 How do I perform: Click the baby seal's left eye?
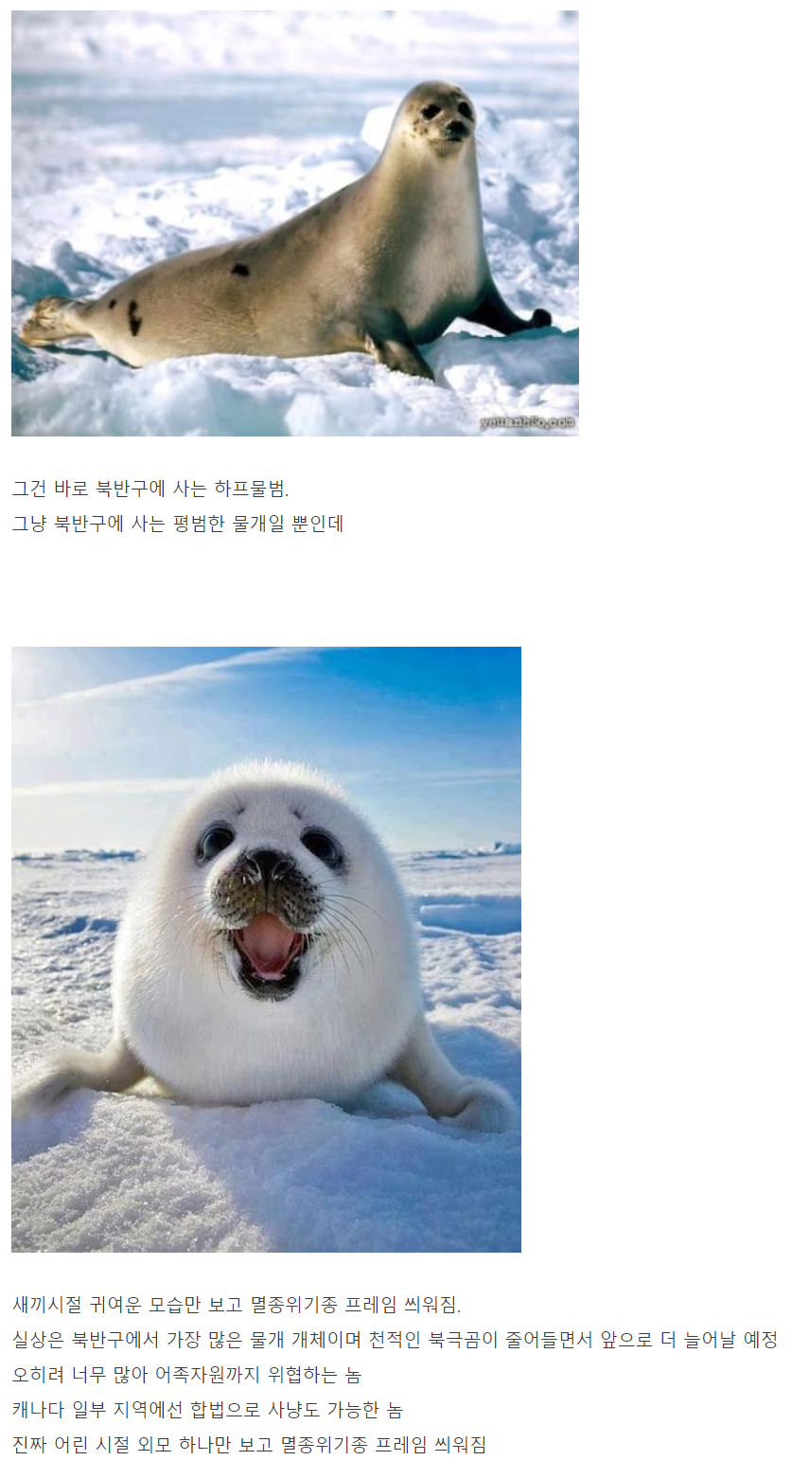click(x=215, y=842)
